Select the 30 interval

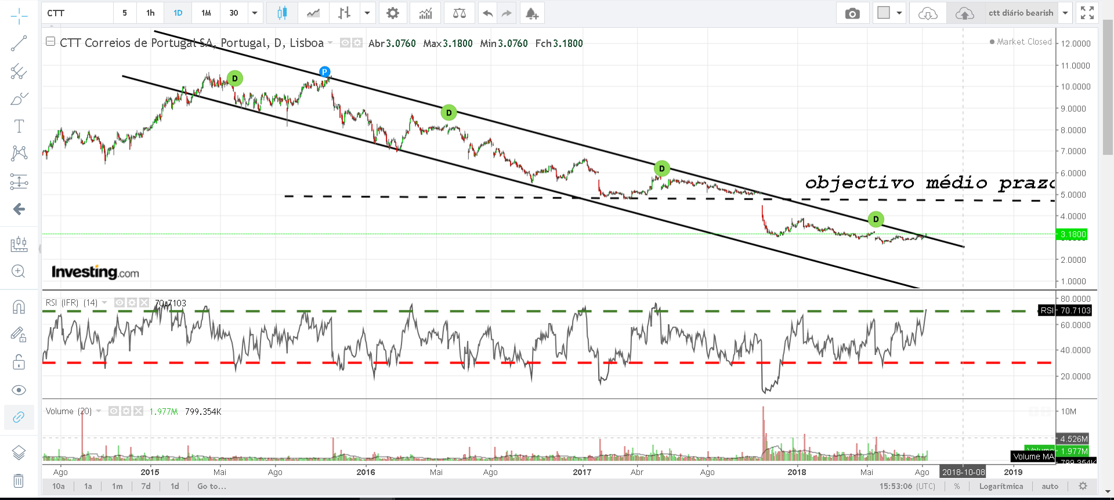pyautogui.click(x=234, y=13)
